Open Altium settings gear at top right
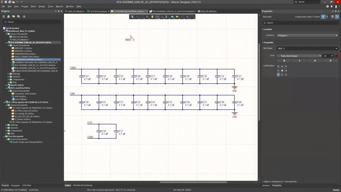Screen dimensions: 341x192 tap(328, 6)
